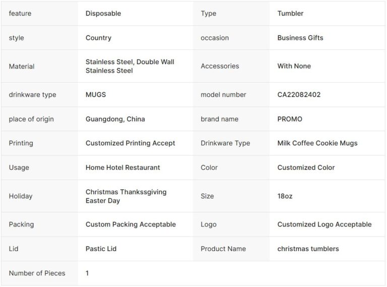Click the '18oz' size value
Screen dimensions: 387x287
click(x=285, y=196)
